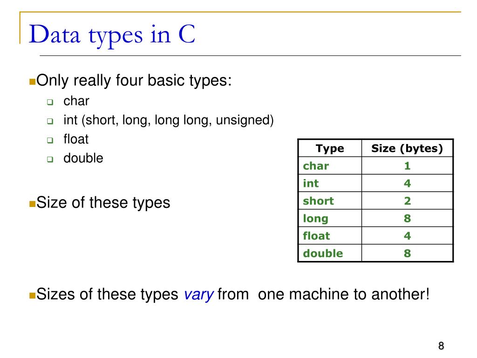Select the orange bullet before 'Size of these types'
This screenshot has width=477, height=358.
coord(32,204)
